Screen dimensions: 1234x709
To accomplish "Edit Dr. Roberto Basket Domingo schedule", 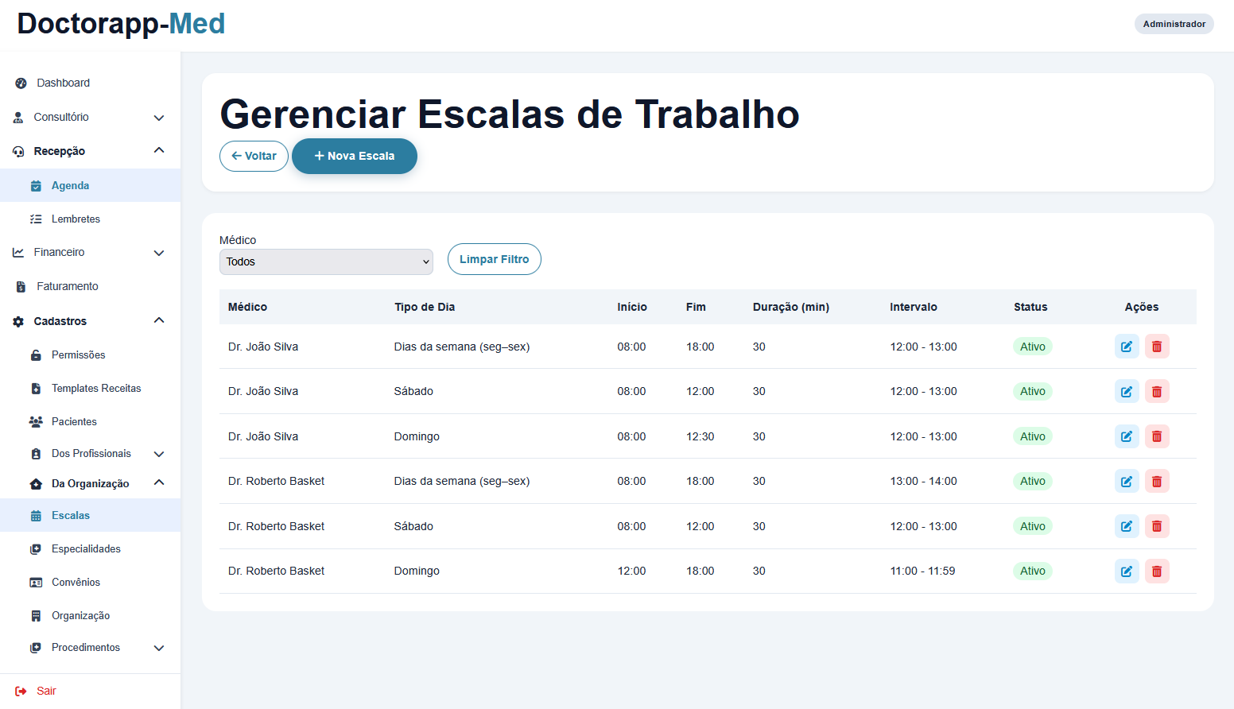I will click(1127, 571).
